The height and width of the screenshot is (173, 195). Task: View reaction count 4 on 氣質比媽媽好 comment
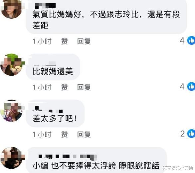coord(182,41)
